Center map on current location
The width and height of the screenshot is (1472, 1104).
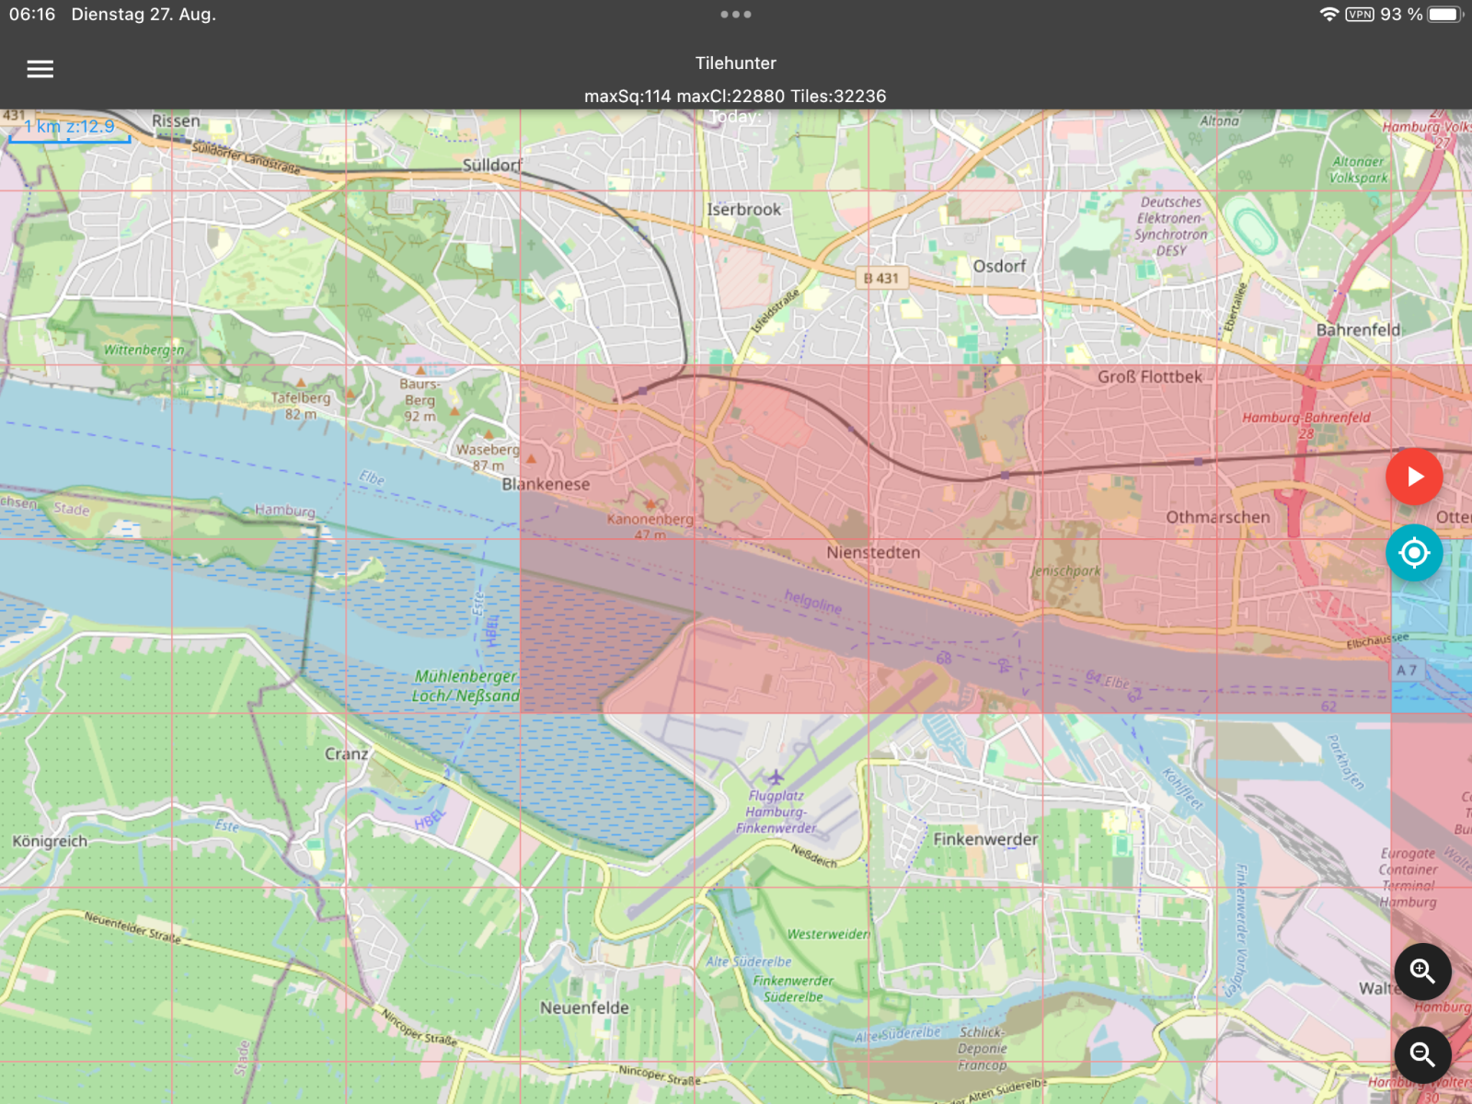(x=1414, y=553)
